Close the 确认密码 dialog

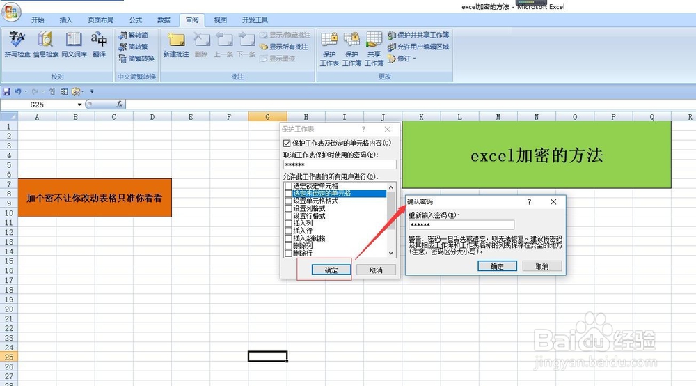click(553, 201)
